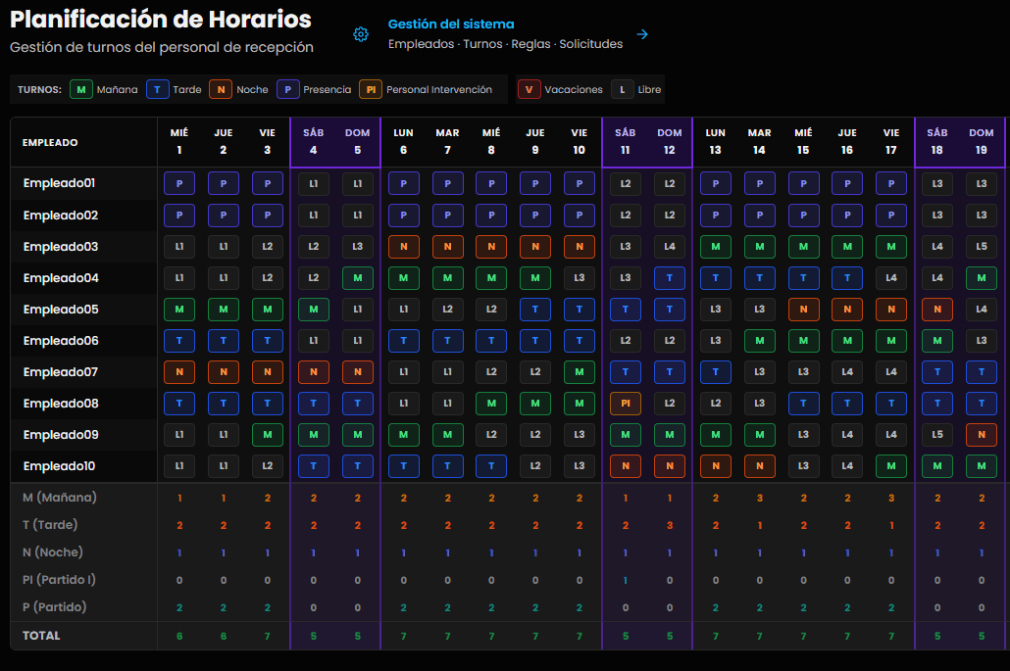Select the Empleado05 row name
The height and width of the screenshot is (671, 1010).
[x=61, y=310]
